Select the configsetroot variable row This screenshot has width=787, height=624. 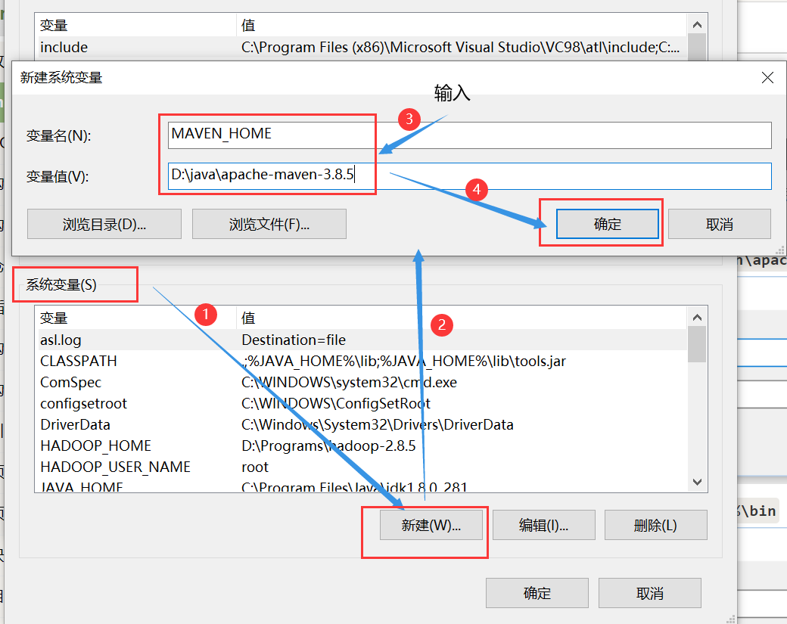[x=362, y=403]
